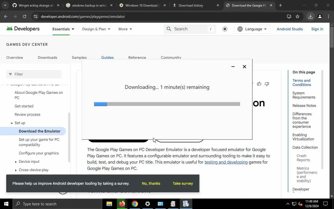Expand Cross-device play section

coord(16,170)
